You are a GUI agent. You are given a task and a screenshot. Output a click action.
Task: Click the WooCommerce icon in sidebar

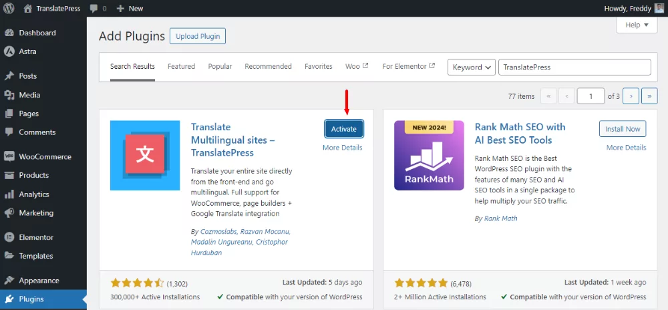pyautogui.click(x=9, y=157)
